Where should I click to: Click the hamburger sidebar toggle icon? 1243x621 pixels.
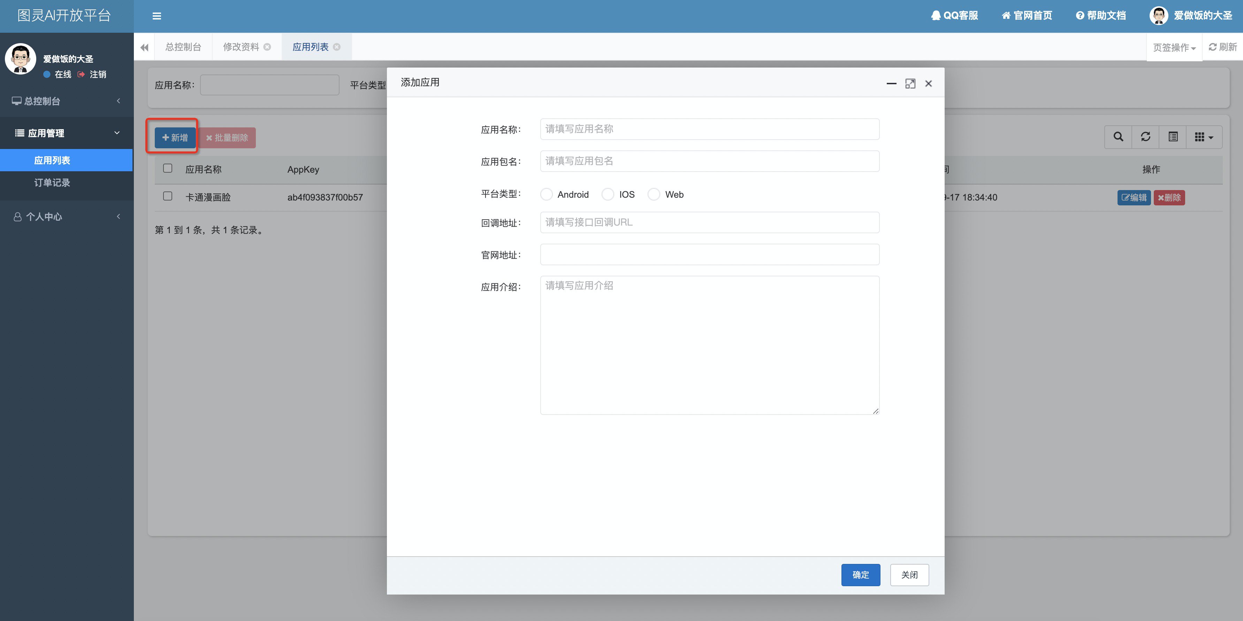click(157, 16)
